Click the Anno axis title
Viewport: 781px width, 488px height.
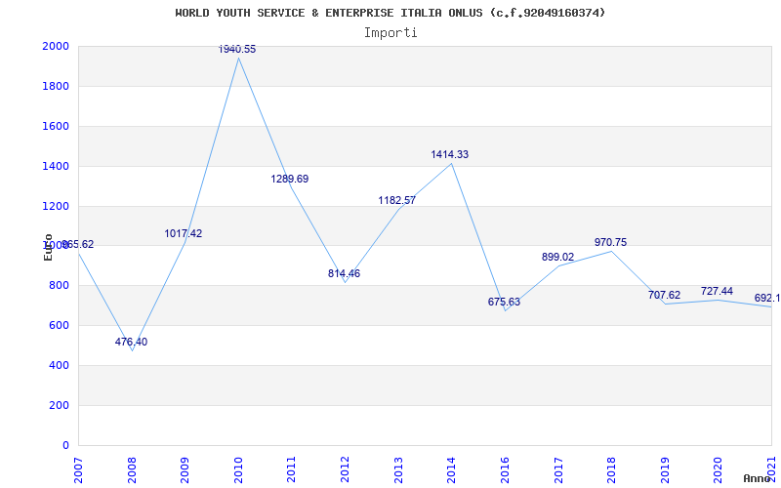pyautogui.click(x=758, y=478)
